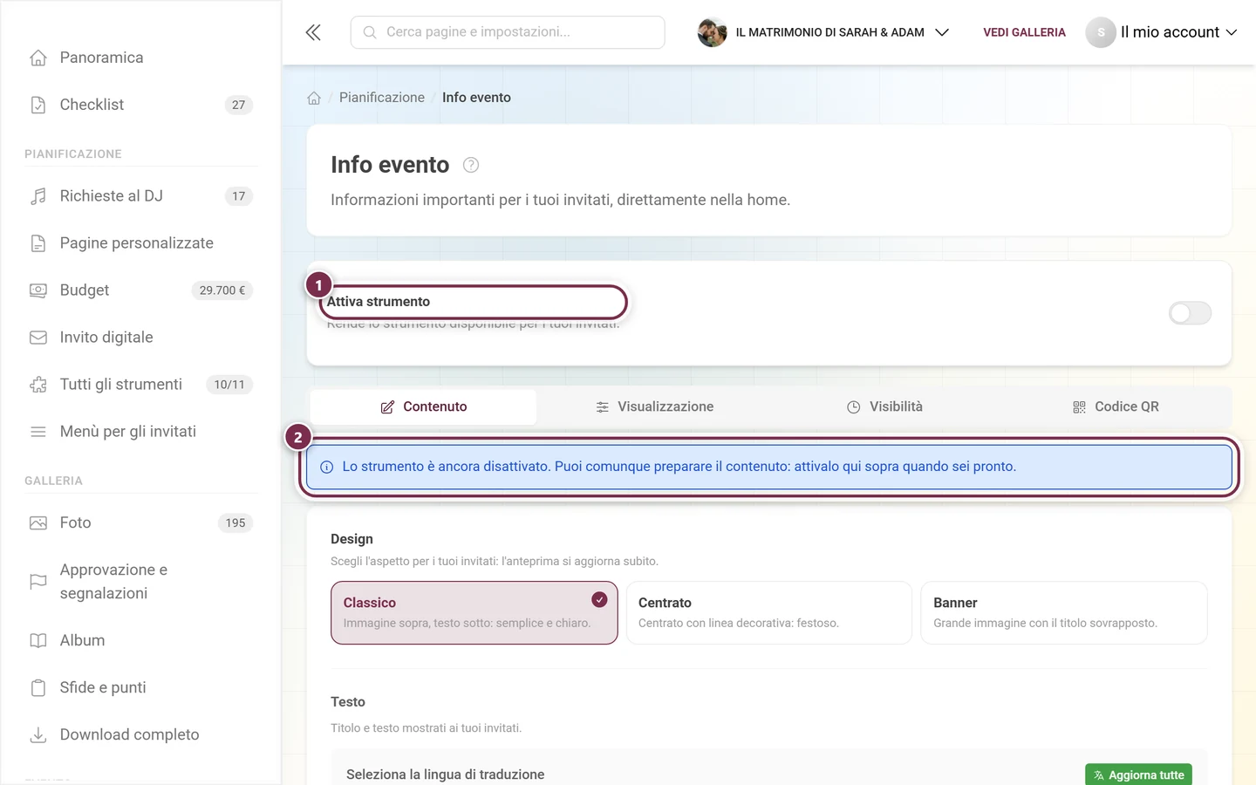Image resolution: width=1256 pixels, height=785 pixels.
Task: Click the Checklist count badge 27
Action: (239, 105)
